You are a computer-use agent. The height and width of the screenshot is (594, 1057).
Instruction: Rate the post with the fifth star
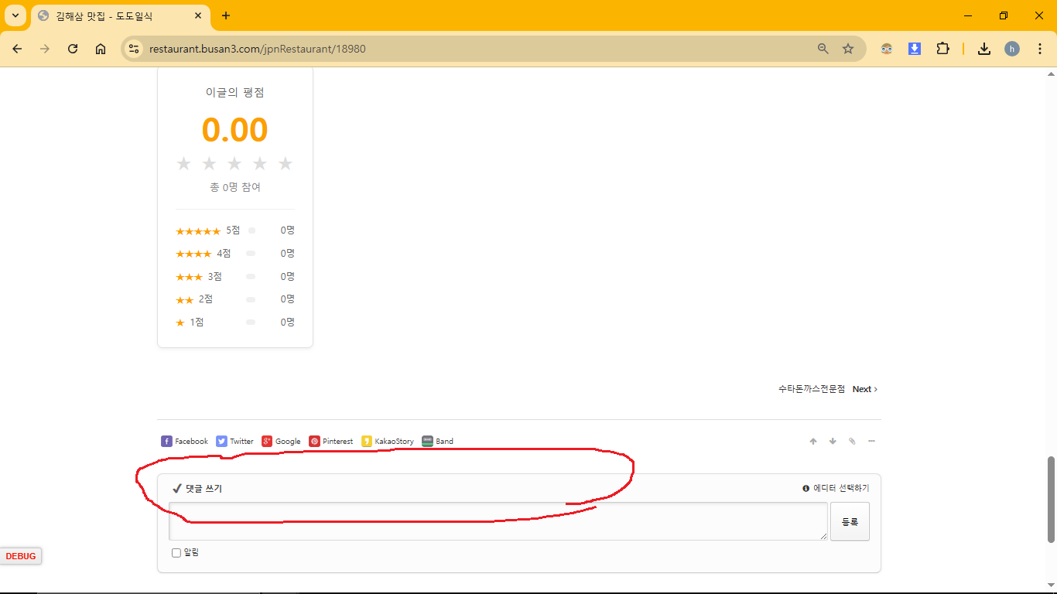click(286, 164)
